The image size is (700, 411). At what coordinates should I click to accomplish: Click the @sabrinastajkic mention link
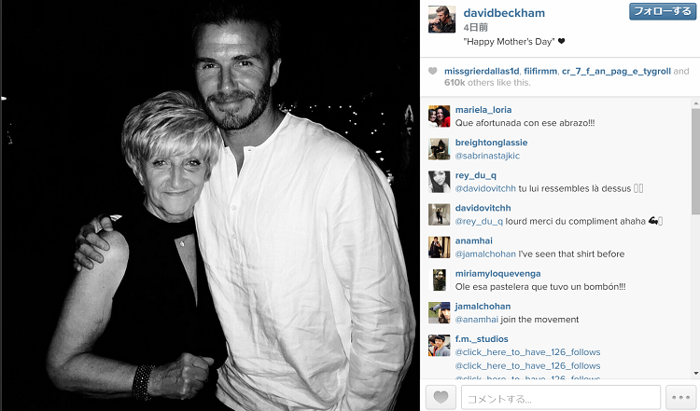[x=487, y=156]
